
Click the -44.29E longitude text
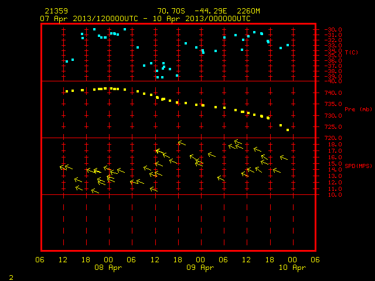coord(210,11)
